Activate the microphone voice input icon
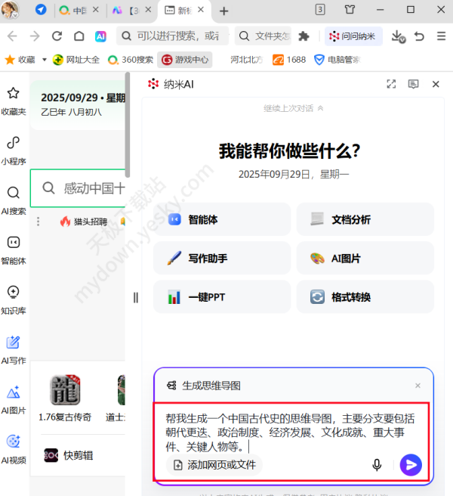Image resolution: width=453 pixels, height=496 pixels. [377, 465]
